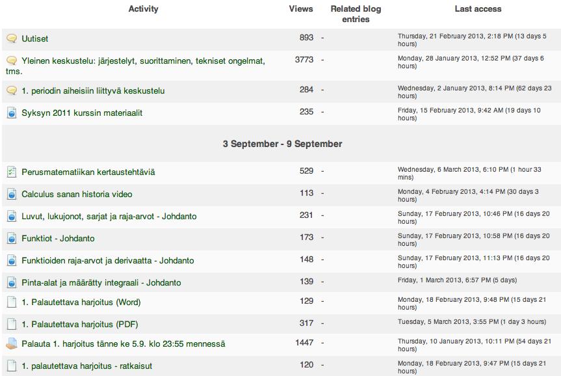Click the Last access column header
This screenshot has height=376, width=561.
[x=478, y=9]
